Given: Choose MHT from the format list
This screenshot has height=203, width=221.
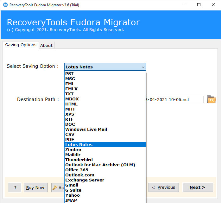Looking at the screenshot, I should (105, 109).
